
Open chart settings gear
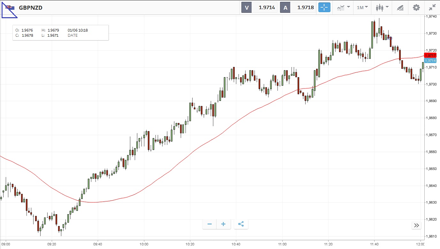416,7
